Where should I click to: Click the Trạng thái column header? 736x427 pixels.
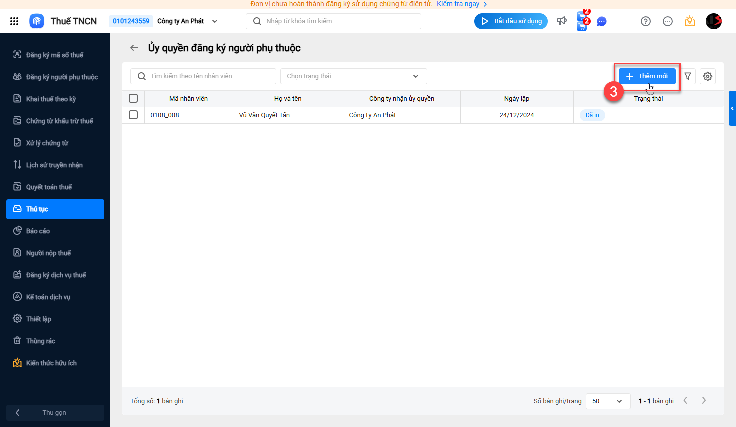click(x=648, y=99)
